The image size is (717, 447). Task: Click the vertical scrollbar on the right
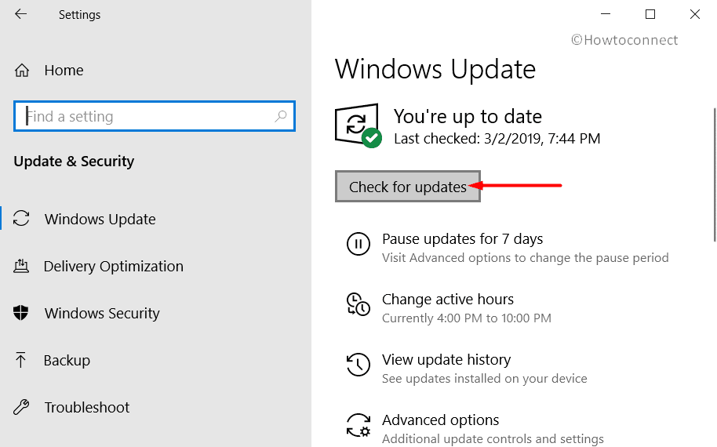point(715,175)
